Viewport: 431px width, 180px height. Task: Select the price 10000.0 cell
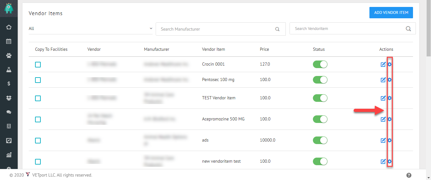(x=267, y=140)
